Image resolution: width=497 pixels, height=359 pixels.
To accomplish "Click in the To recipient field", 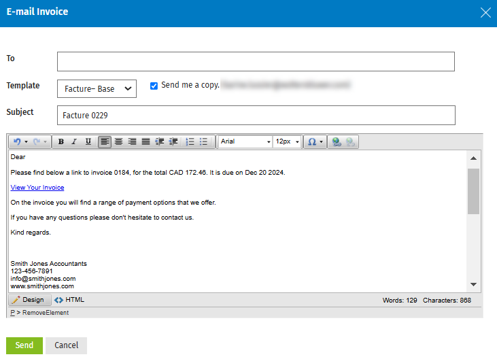I will click(256, 61).
